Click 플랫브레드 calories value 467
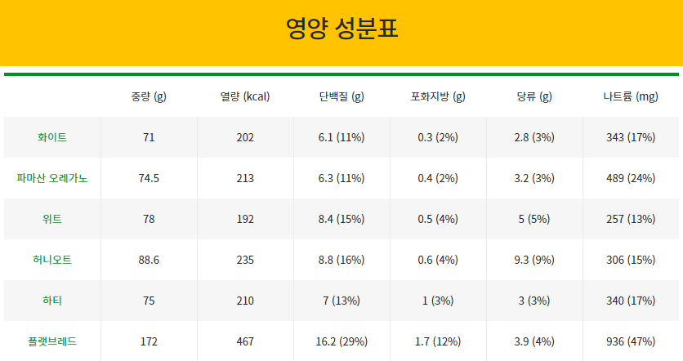The image size is (683, 361). tap(245, 341)
